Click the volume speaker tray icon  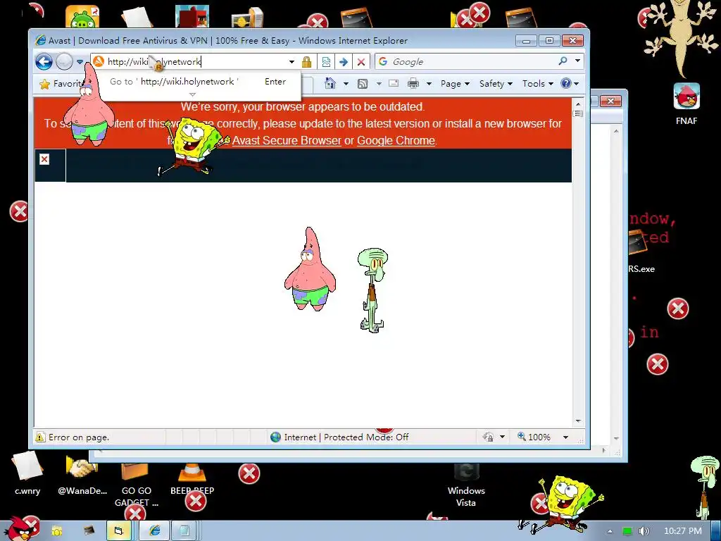pos(644,531)
